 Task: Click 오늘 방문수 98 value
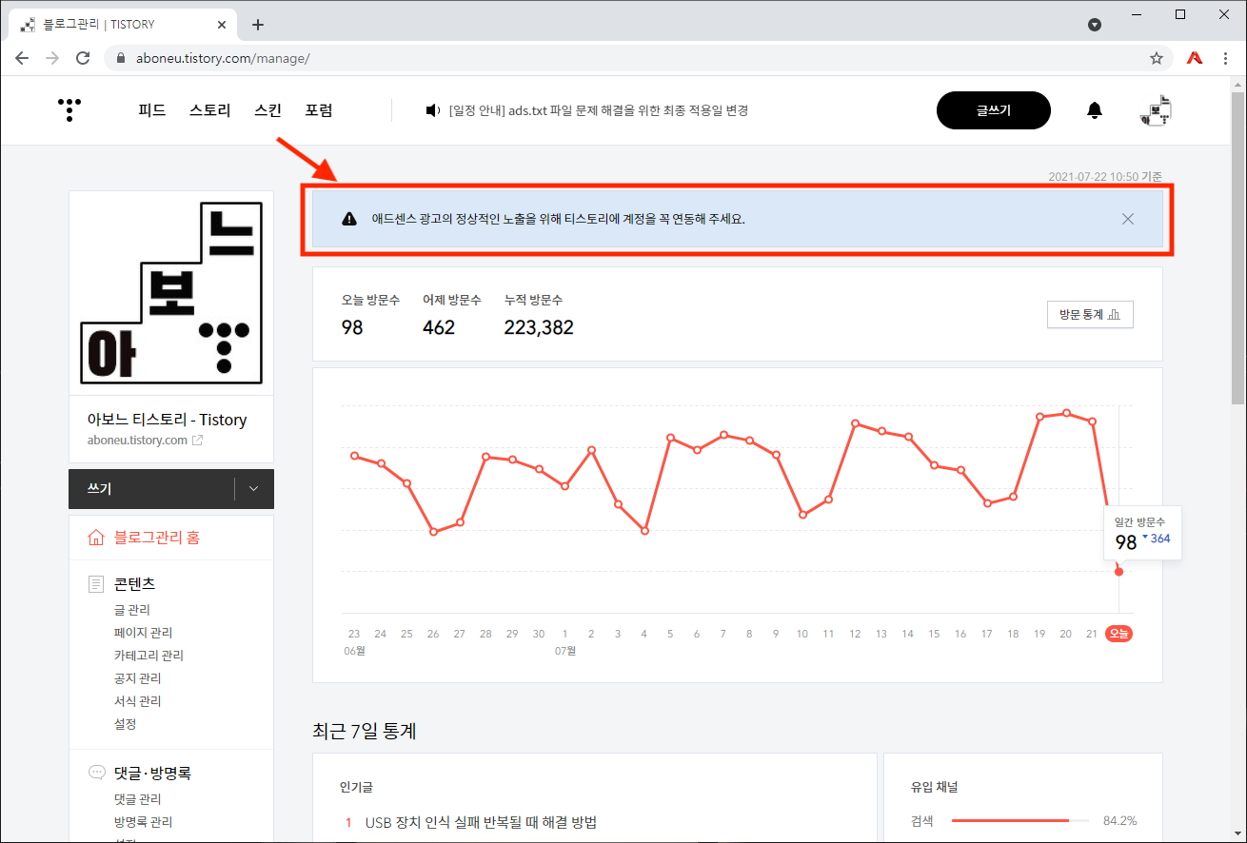(352, 327)
